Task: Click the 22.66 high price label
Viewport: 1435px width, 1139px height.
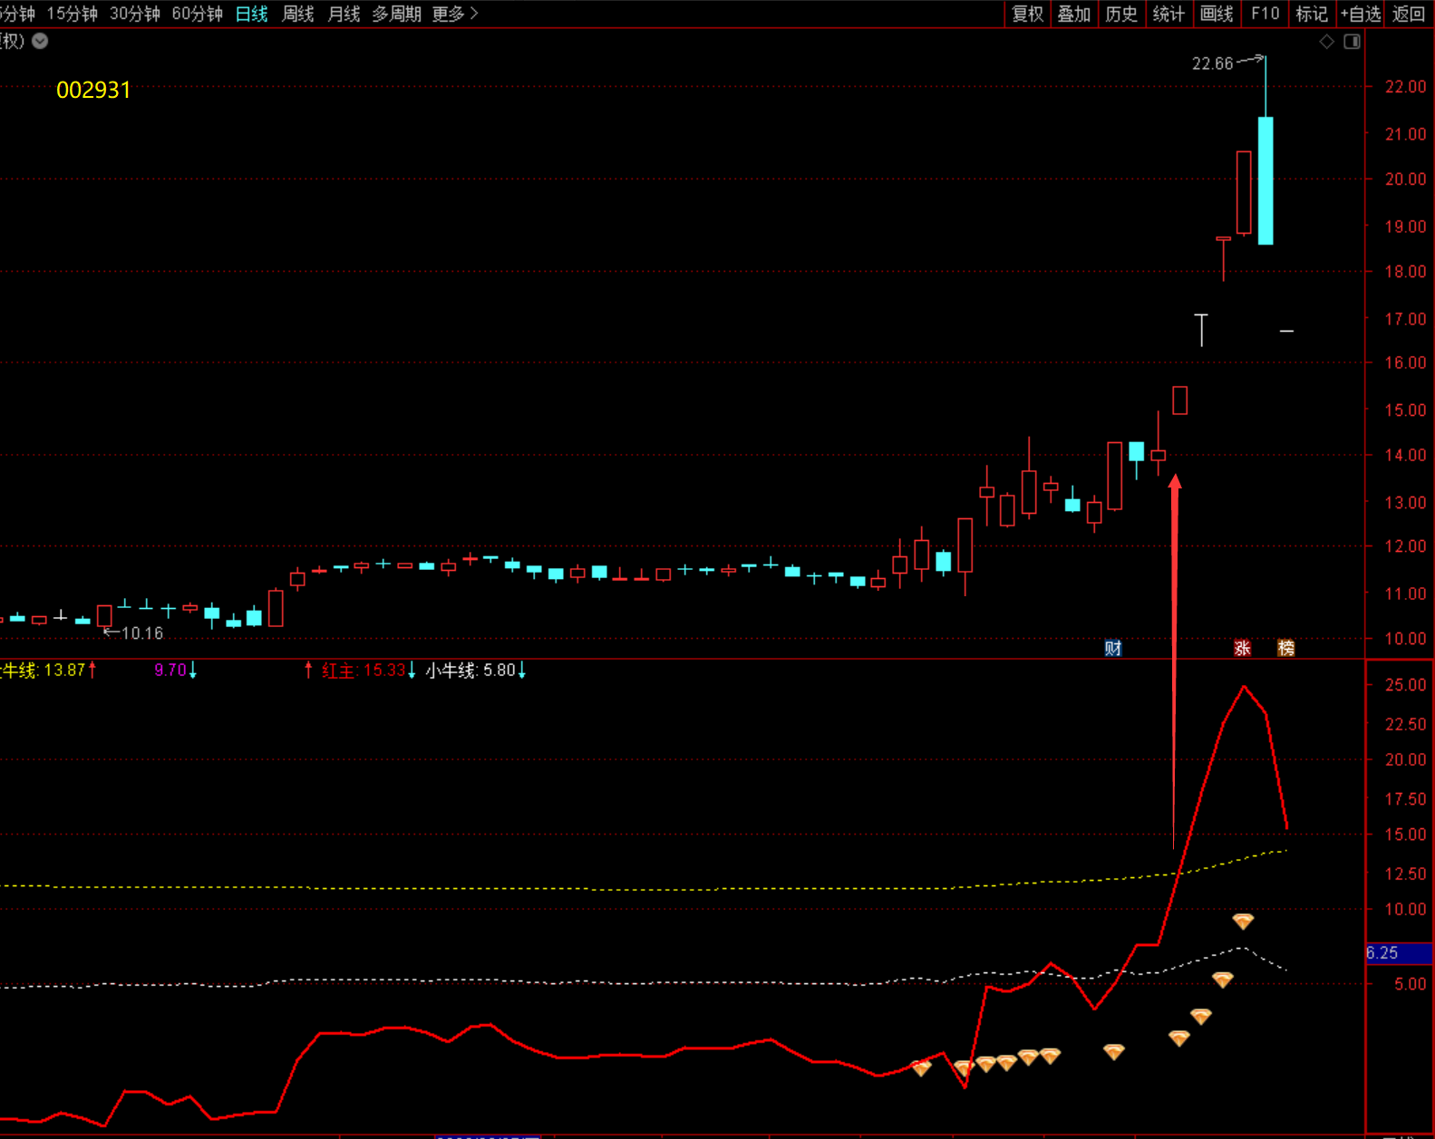Action: coord(1212,63)
